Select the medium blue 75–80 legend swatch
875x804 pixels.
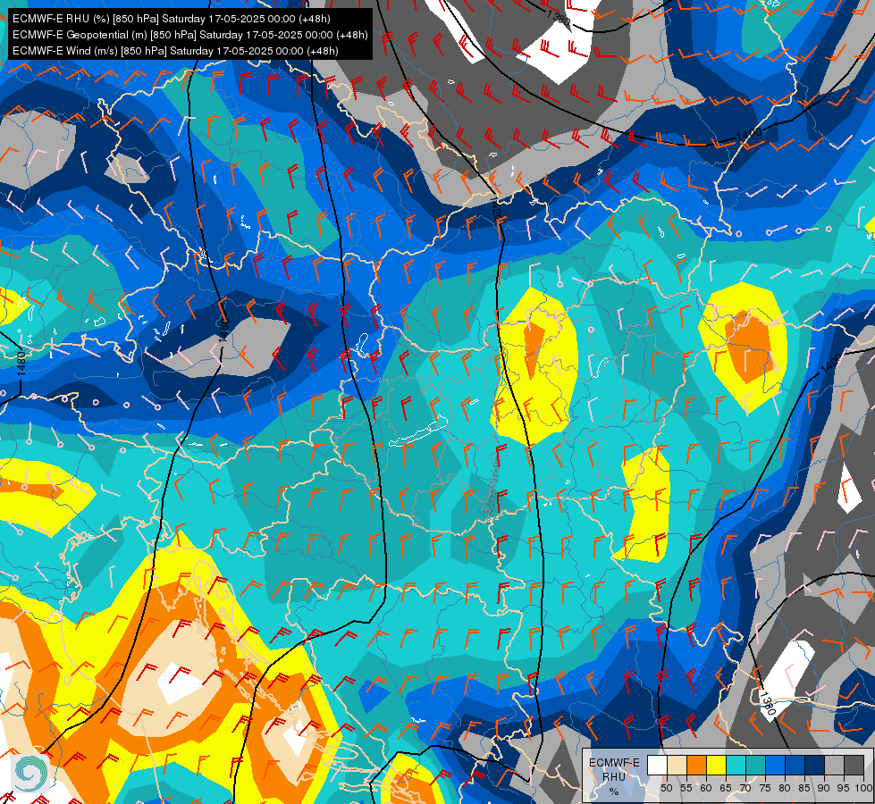click(x=775, y=765)
